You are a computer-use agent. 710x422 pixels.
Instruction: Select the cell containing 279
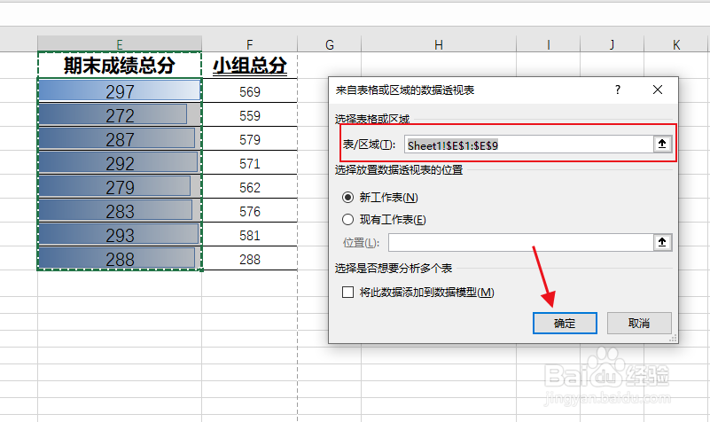point(120,186)
